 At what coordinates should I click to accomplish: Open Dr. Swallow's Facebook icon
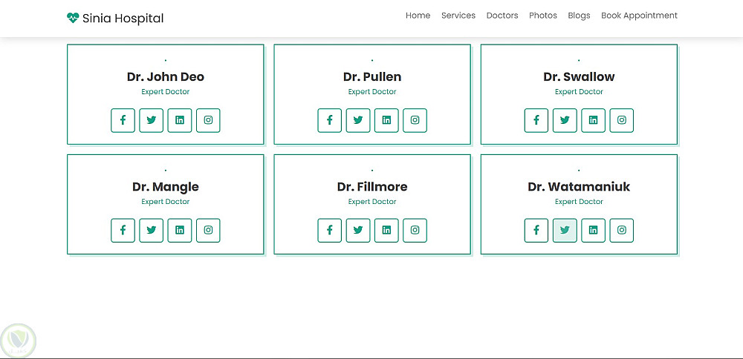[x=536, y=120]
